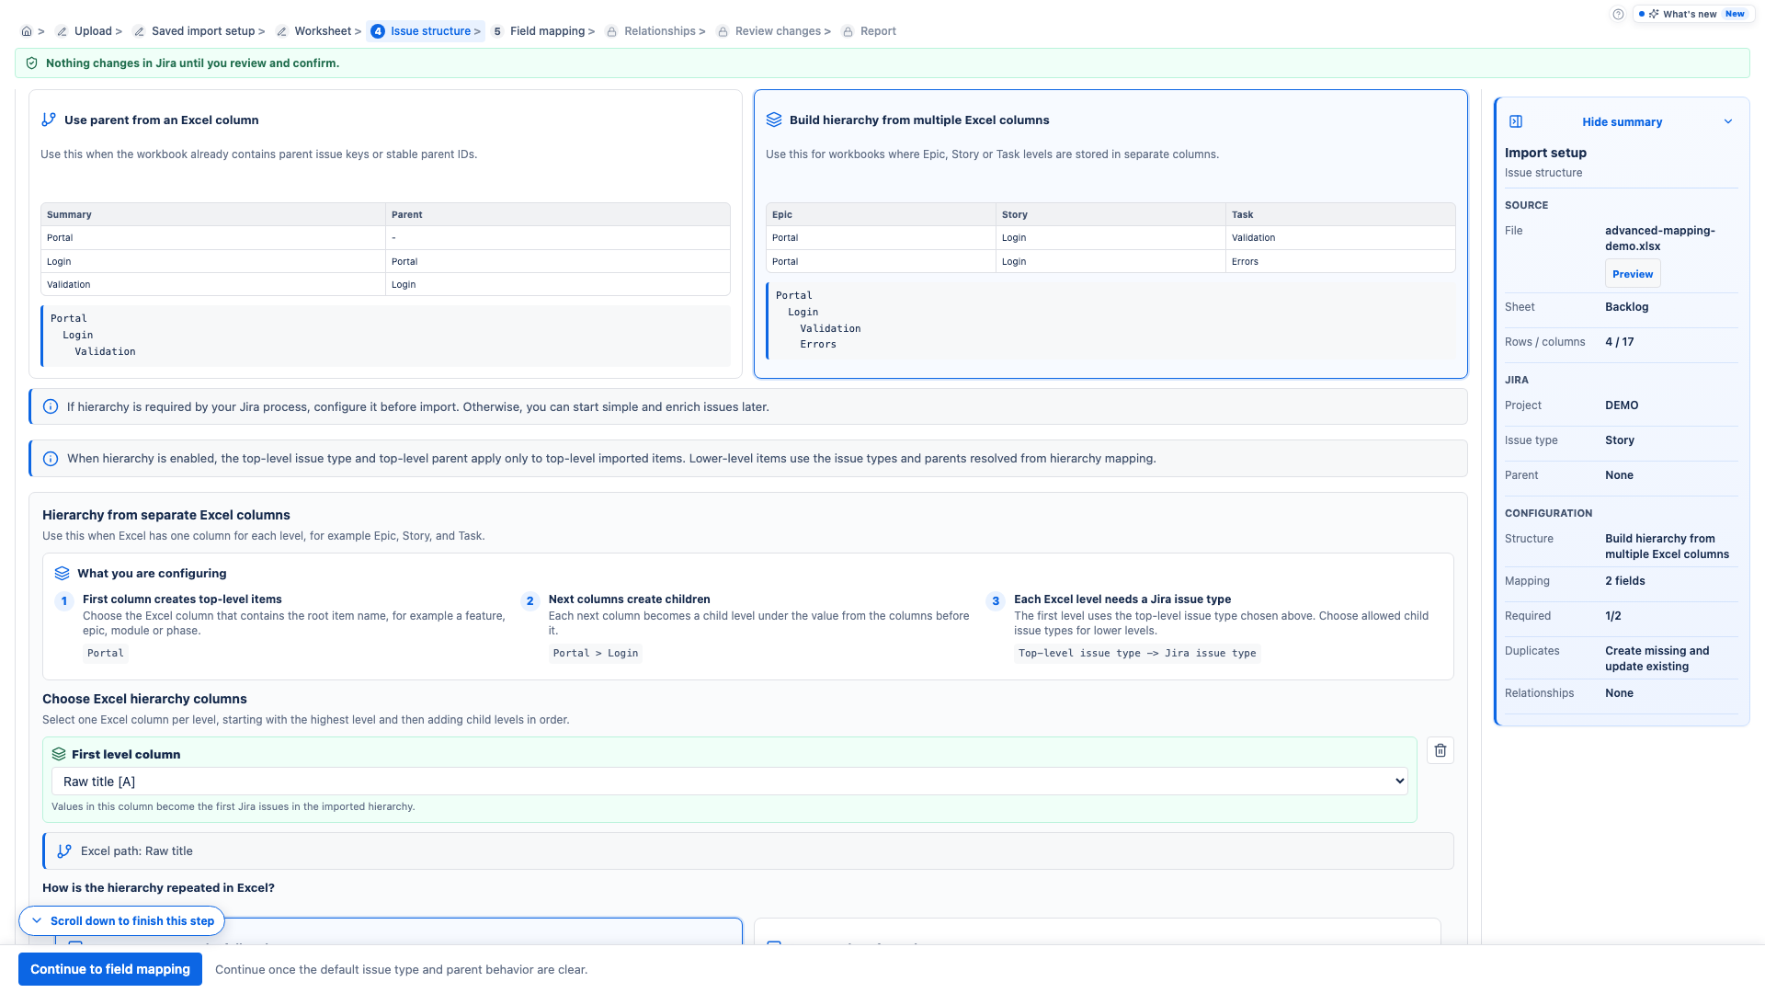Click the layers icon beside What you are configuring
Screen dimensions: 1765x993
pos(62,573)
